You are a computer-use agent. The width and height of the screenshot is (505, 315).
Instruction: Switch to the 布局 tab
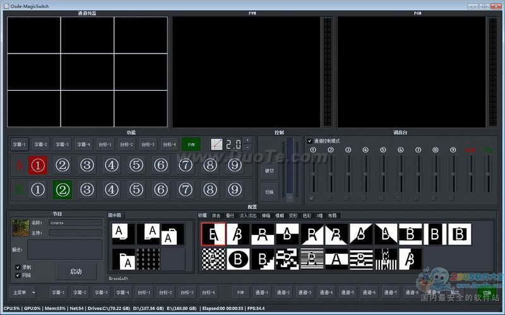[332, 215]
